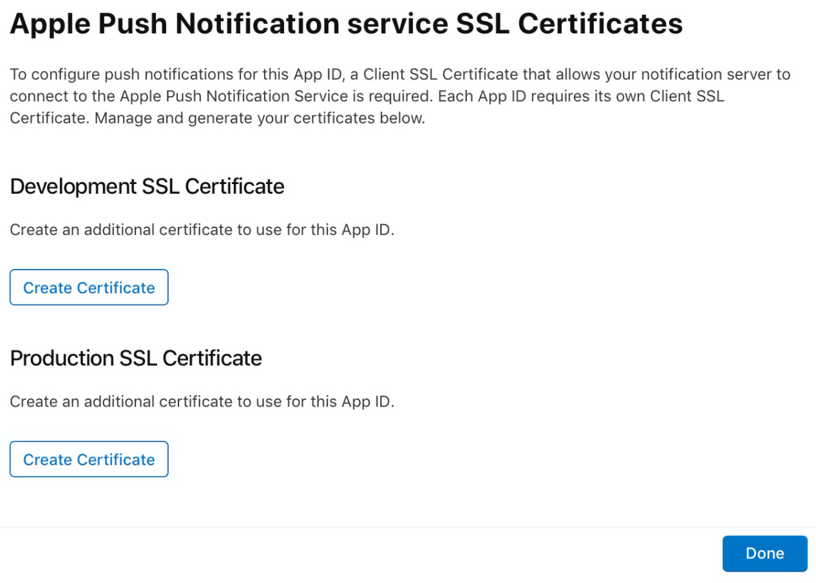
Task: Click "notification server" in the intro paragraph
Action: pos(697,75)
